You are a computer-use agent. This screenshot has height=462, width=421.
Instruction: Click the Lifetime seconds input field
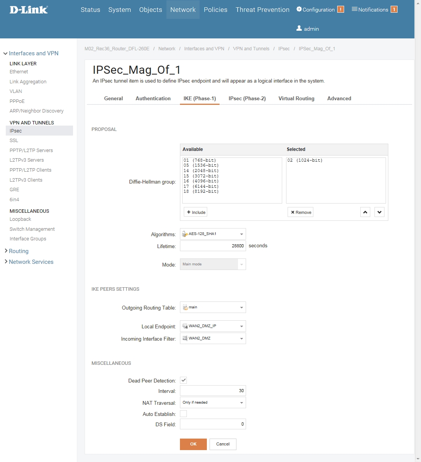point(213,246)
